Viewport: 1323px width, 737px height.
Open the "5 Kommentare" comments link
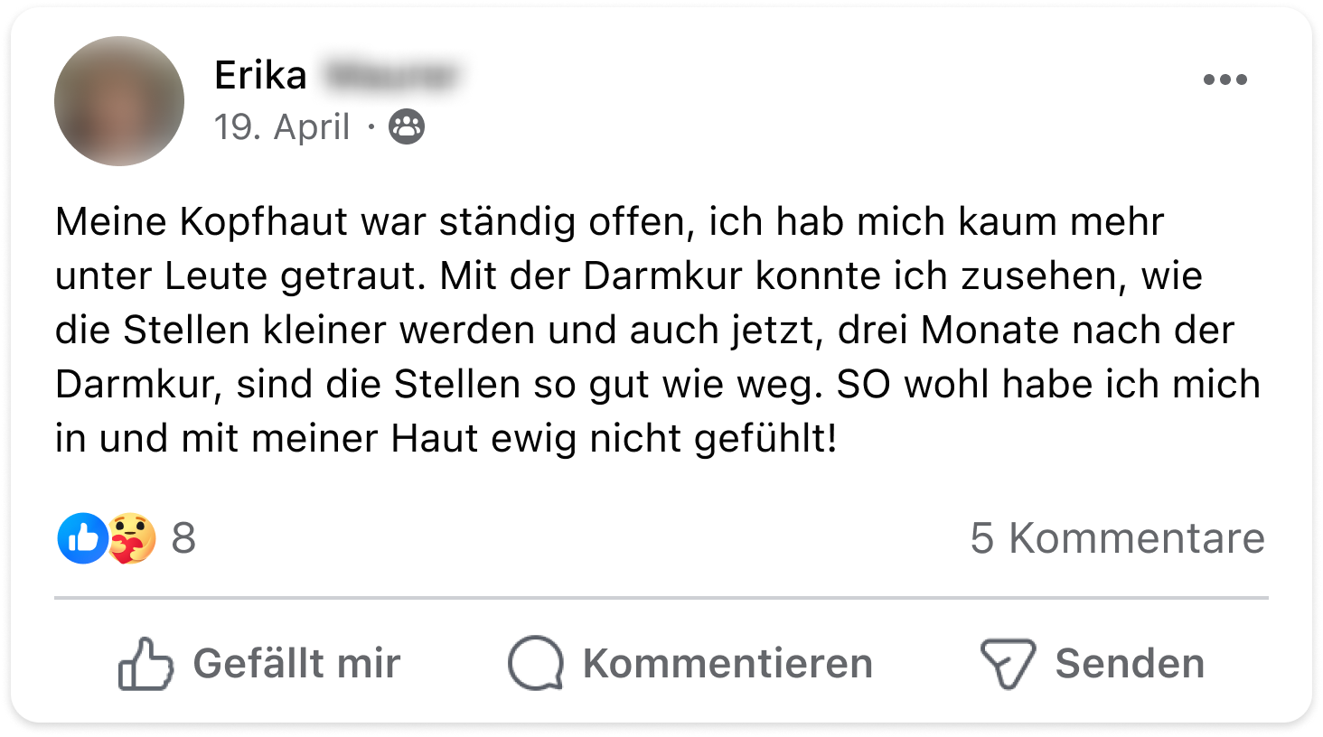1117,538
